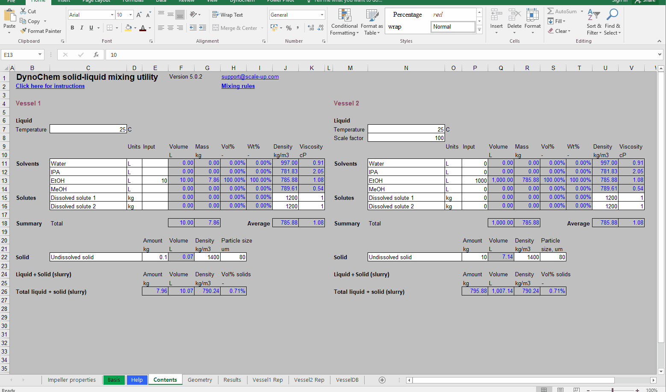Expand AutoSum options arrow
The image size is (666, 392).
582,12
